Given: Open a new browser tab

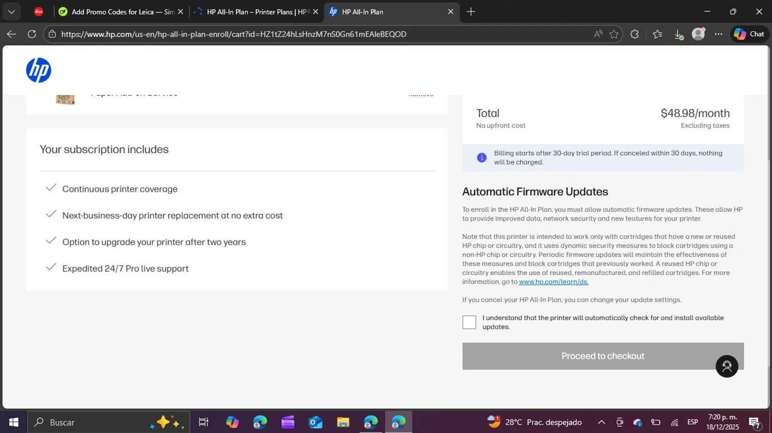Looking at the screenshot, I should coord(471,11).
